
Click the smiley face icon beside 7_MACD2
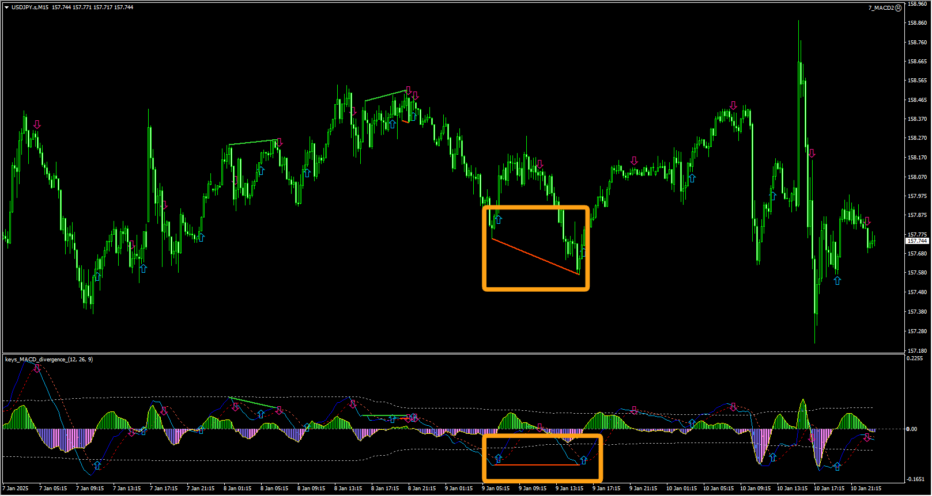pyautogui.click(x=899, y=8)
